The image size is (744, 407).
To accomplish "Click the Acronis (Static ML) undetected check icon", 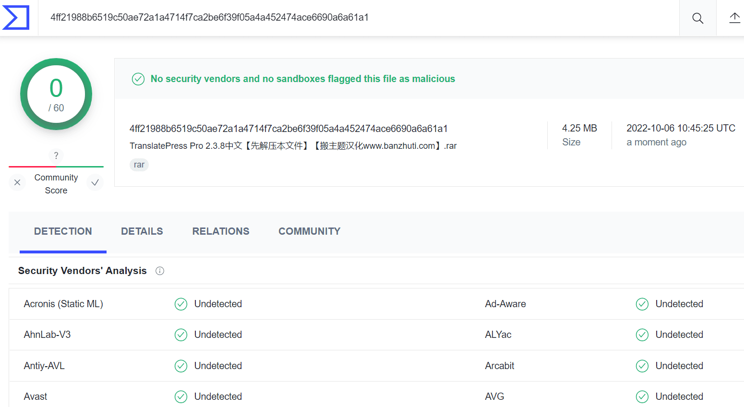I will 181,304.
